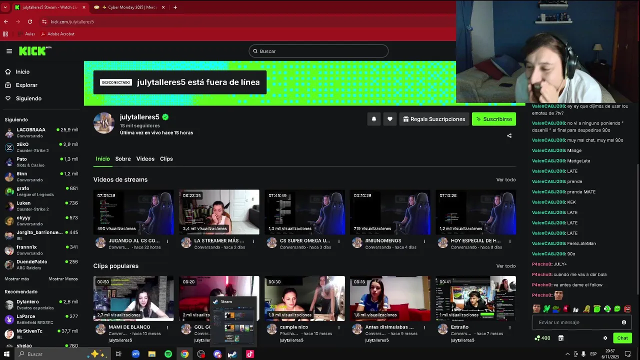Image resolution: width=640 pixels, height=360 pixels.
Task: Open Spotify from the taskbar
Action: pyautogui.click(x=168, y=354)
